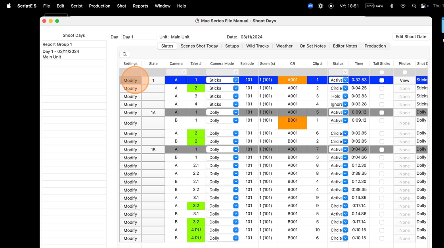The width and height of the screenshot is (444, 248).
Task: Click View photos button for slate 1
Action: 404,80
